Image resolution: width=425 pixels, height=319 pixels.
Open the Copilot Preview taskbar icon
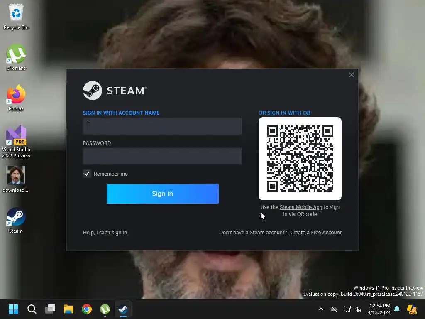point(412,309)
